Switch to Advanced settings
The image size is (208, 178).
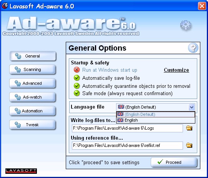[x=33, y=83]
